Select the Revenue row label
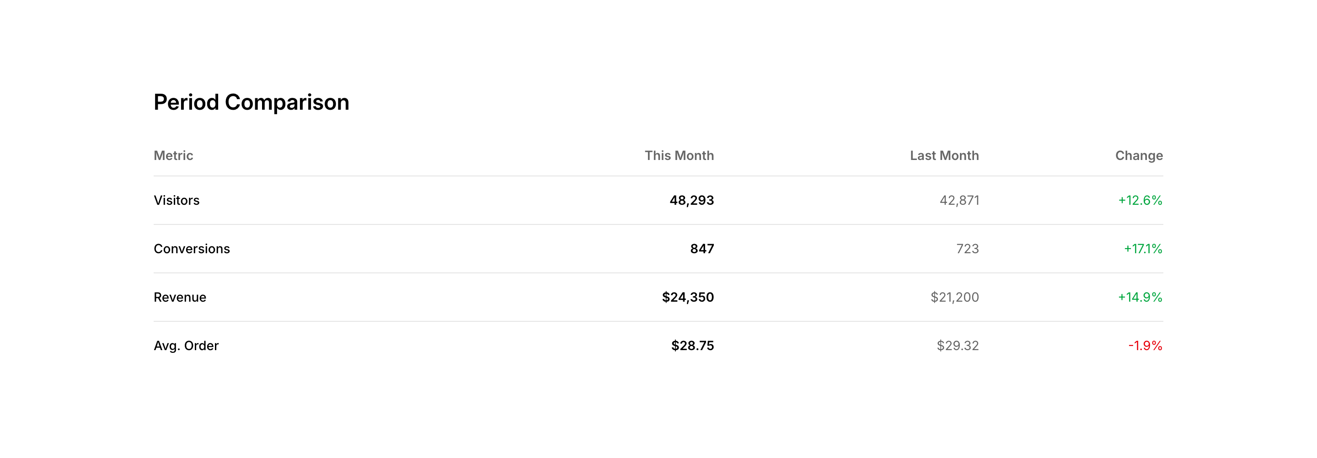 click(x=180, y=298)
